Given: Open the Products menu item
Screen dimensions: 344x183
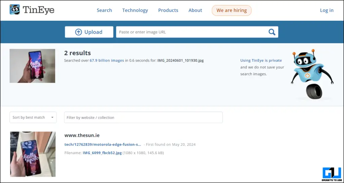Looking at the screenshot, I should (168, 10).
